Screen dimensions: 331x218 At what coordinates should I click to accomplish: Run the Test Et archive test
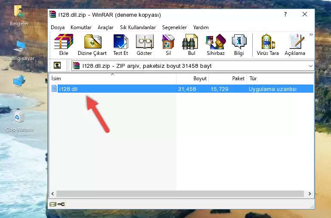(121, 45)
